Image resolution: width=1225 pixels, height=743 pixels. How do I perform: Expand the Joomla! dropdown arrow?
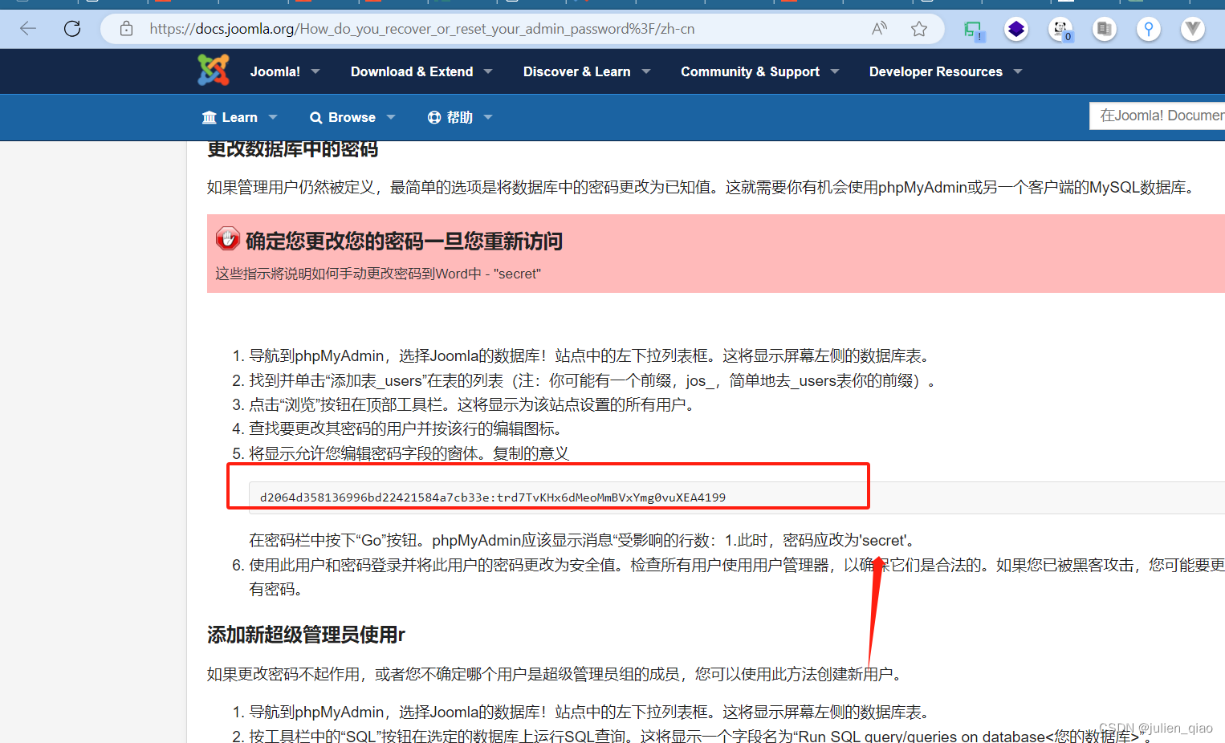315,71
